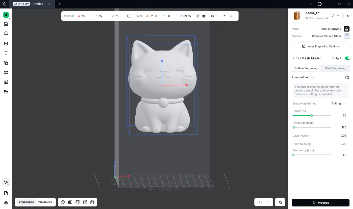
Task: Edit the Size Z value 69.75
Action: pyautogui.click(x=187, y=16)
